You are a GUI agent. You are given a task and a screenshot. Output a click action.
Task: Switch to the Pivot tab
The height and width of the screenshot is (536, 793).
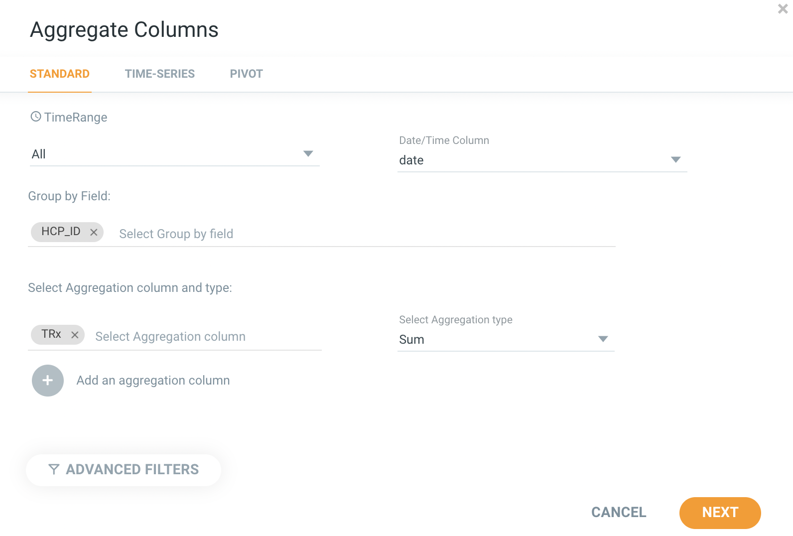point(246,74)
